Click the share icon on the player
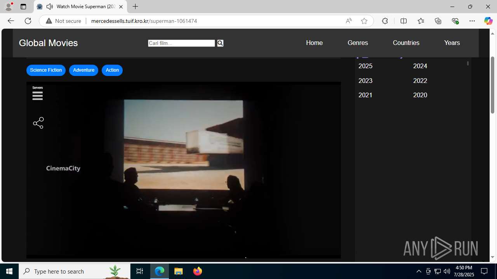 click(38, 123)
